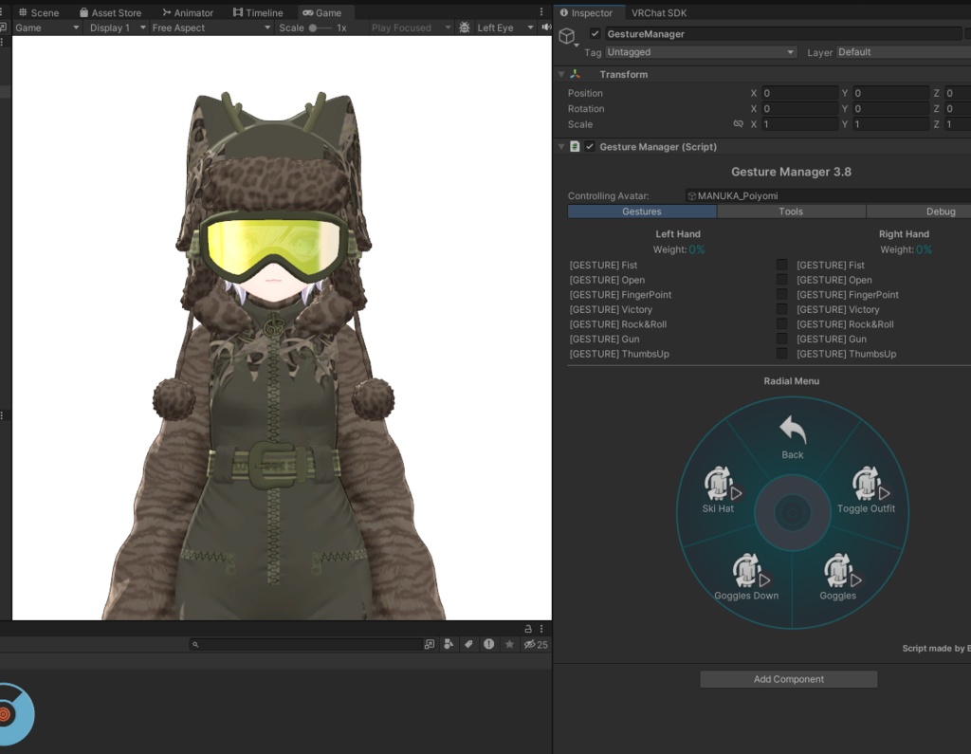This screenshot has width=971, height=754.
Task: Collapse the Transform component foldout
Action: pyautogui.click(x=561, y=74)
